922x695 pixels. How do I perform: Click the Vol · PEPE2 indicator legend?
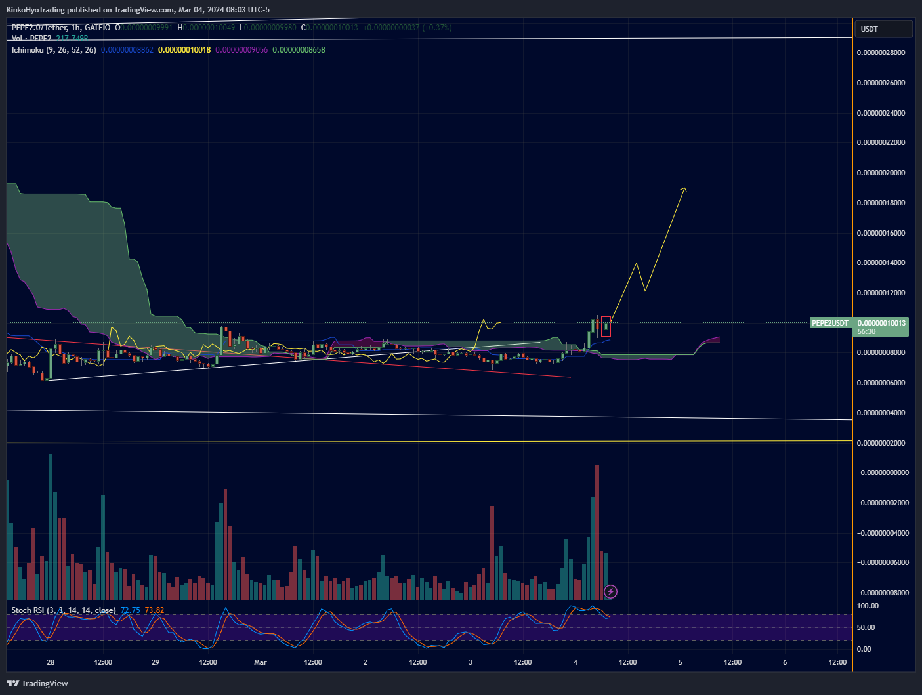point(31,39)
